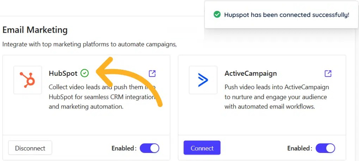Viewport: 359px width, 161px height.
Task: Select the HubSpot card title
Action: [x=63, y=74]
